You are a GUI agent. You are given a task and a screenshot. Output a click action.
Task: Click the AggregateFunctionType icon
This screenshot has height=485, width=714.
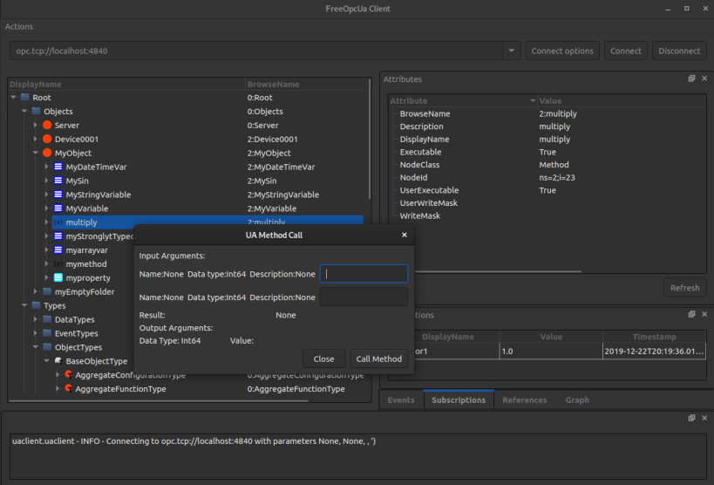coord(68,388)
